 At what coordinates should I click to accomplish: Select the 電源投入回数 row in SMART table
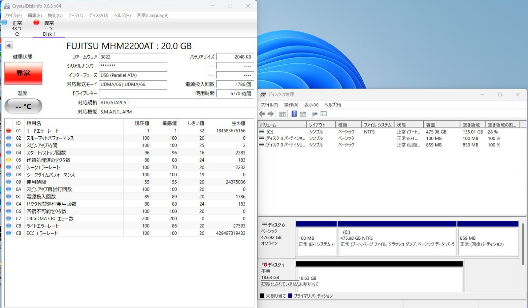click(126, 196)
